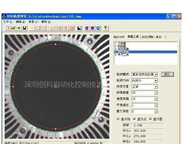
Task: Open help with question mark icon
Action: coord(105,28)
